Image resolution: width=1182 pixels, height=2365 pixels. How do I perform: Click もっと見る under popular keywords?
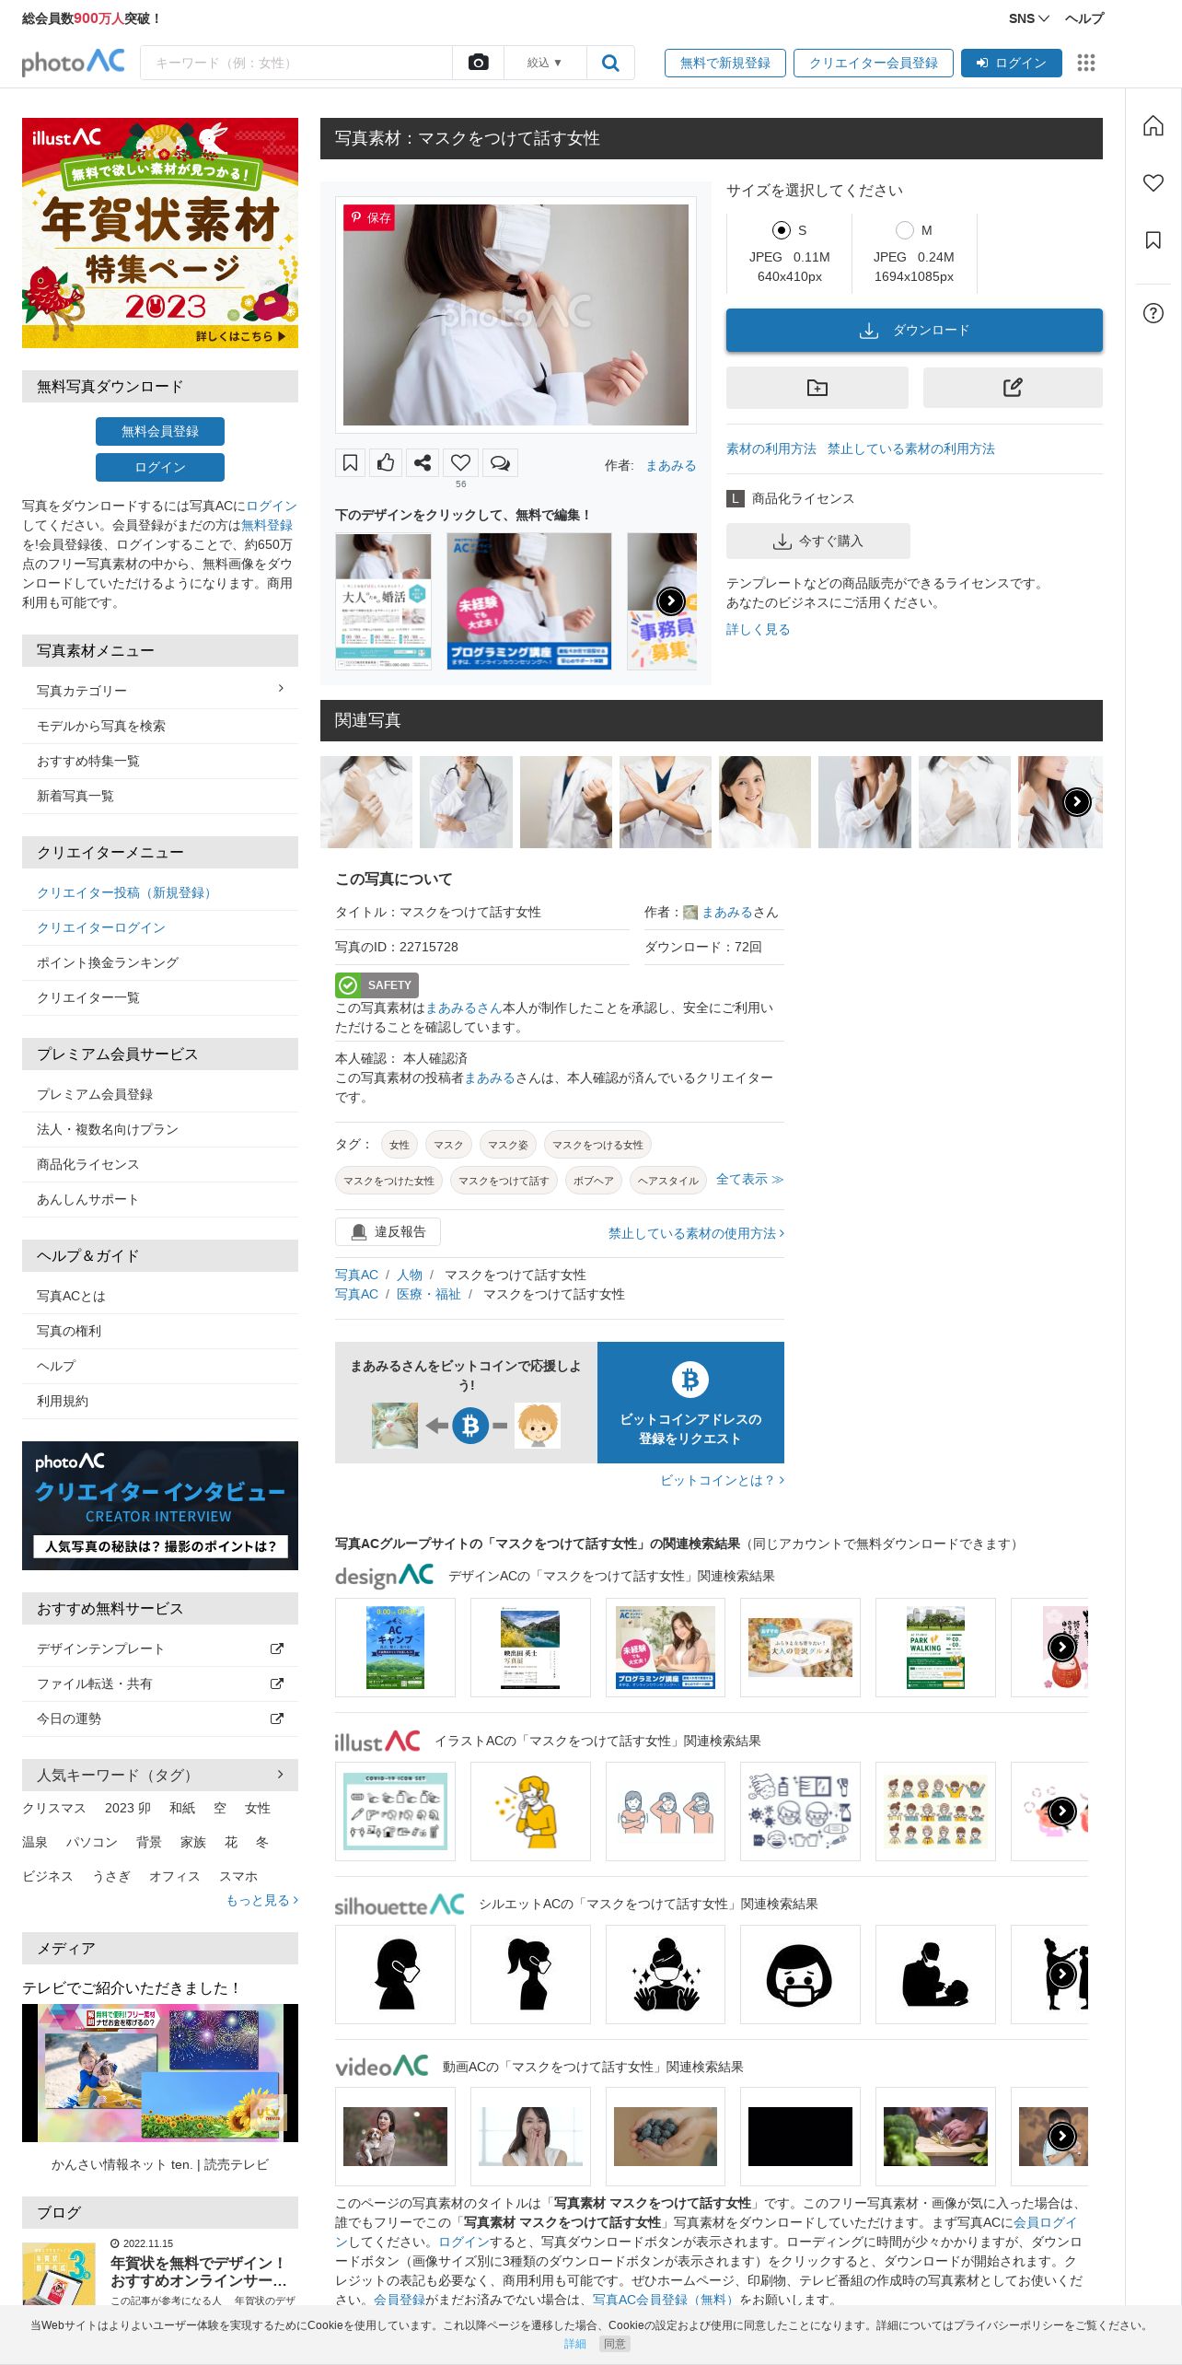tap(261, 1900)
